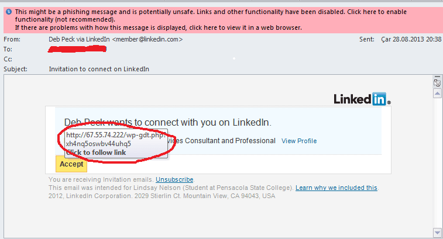Click the red redacted recipient in To field
Screen dimensions: 443x239
coord(77,50)
